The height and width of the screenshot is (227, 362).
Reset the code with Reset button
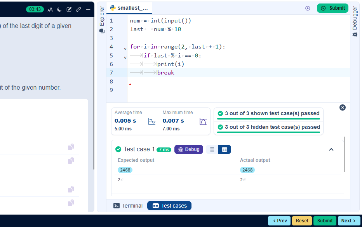point(302,221)
